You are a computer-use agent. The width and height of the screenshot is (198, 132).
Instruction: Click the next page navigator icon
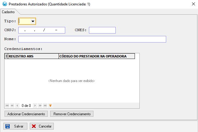tap(40, 105)
